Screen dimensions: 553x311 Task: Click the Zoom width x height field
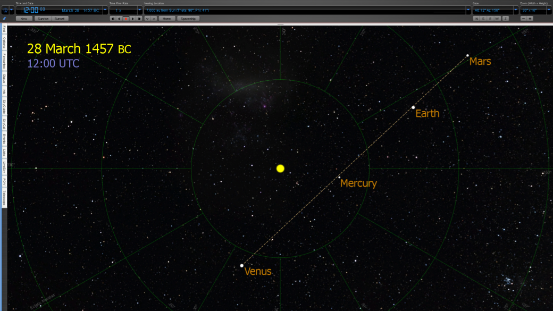[x=533, y=10]
